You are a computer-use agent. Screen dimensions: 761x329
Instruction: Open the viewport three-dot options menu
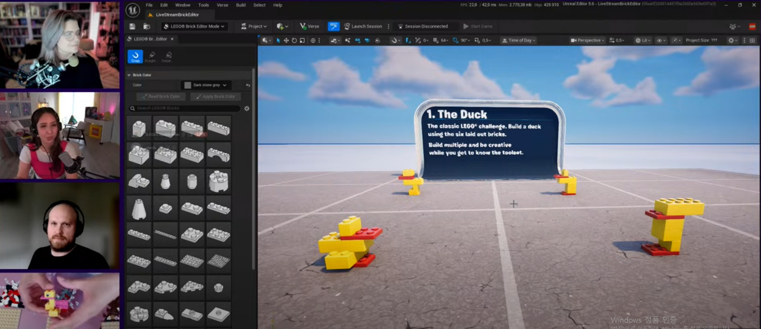click(x=744, y=40)
